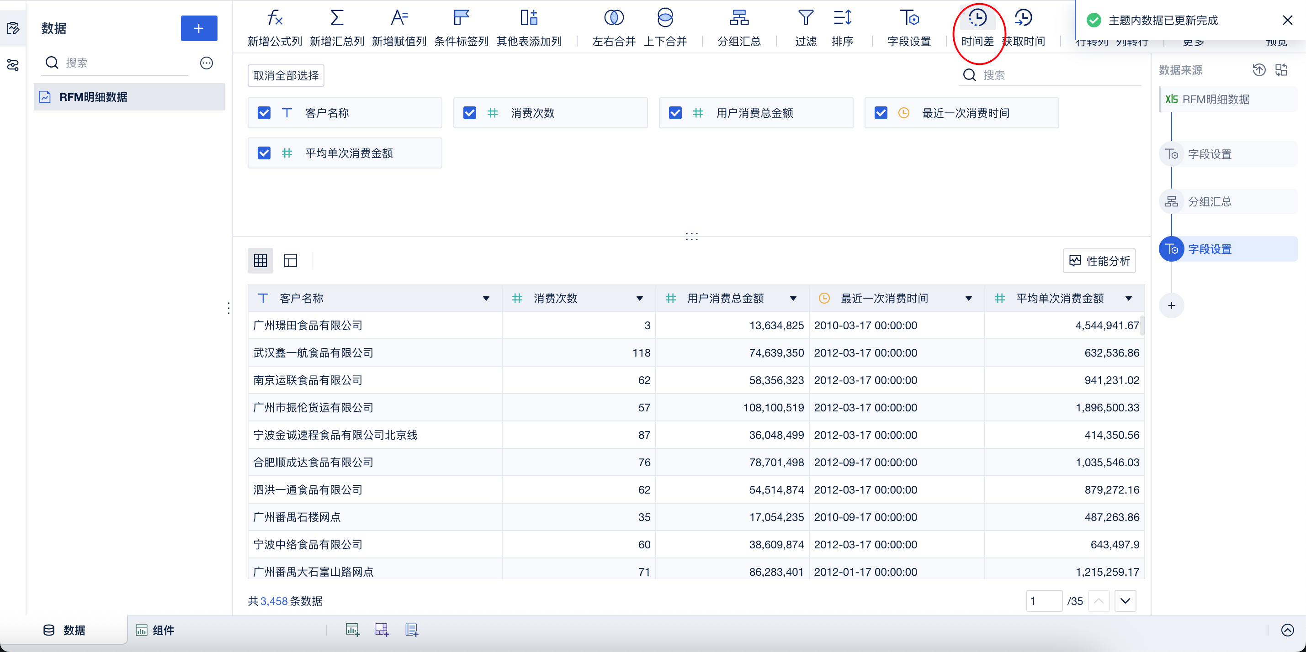The width and height of the screenshot is (1306, 652).
Task: Uncheck 平均单次消费金额 checkbox
Action: (264, 153)
